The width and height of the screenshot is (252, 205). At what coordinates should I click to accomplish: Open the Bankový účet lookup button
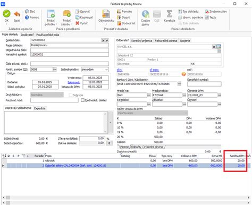click(179, 84)
